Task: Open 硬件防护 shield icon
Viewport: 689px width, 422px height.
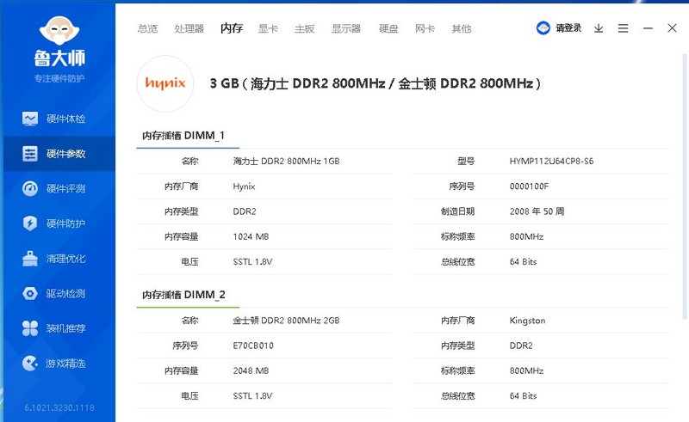Action: (x=30, y=223)
